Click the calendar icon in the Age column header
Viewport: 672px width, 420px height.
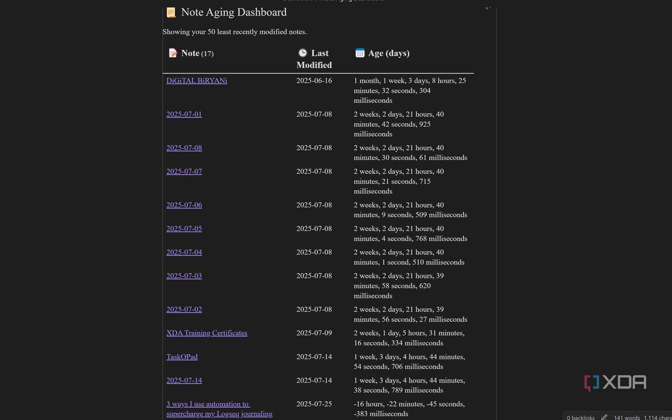tap(360, 53)
